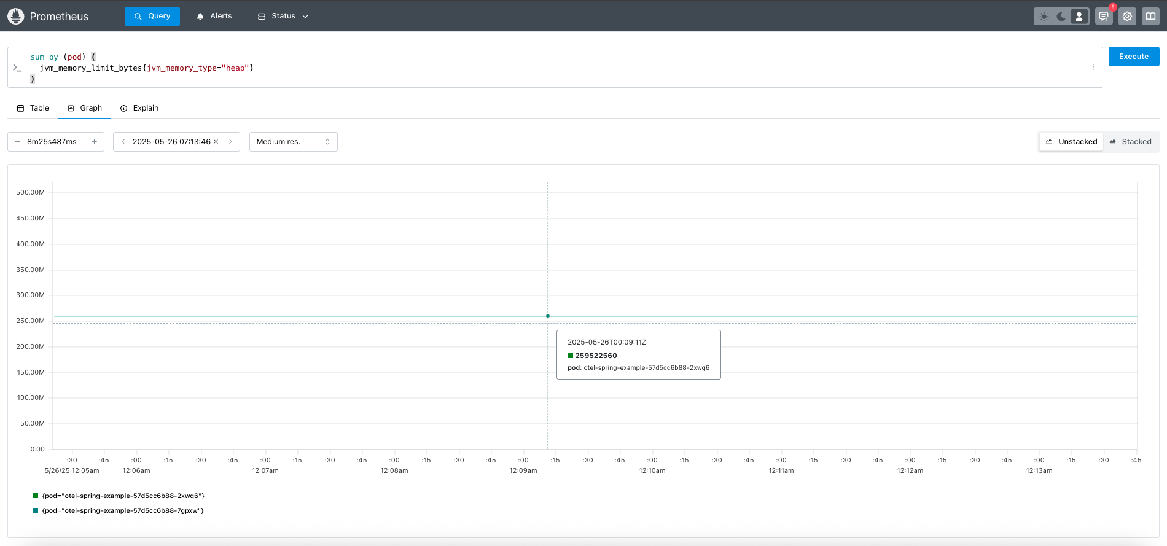Click the 259522560 tooltip value
The image size is (1167, 546).
pos(596,356)
